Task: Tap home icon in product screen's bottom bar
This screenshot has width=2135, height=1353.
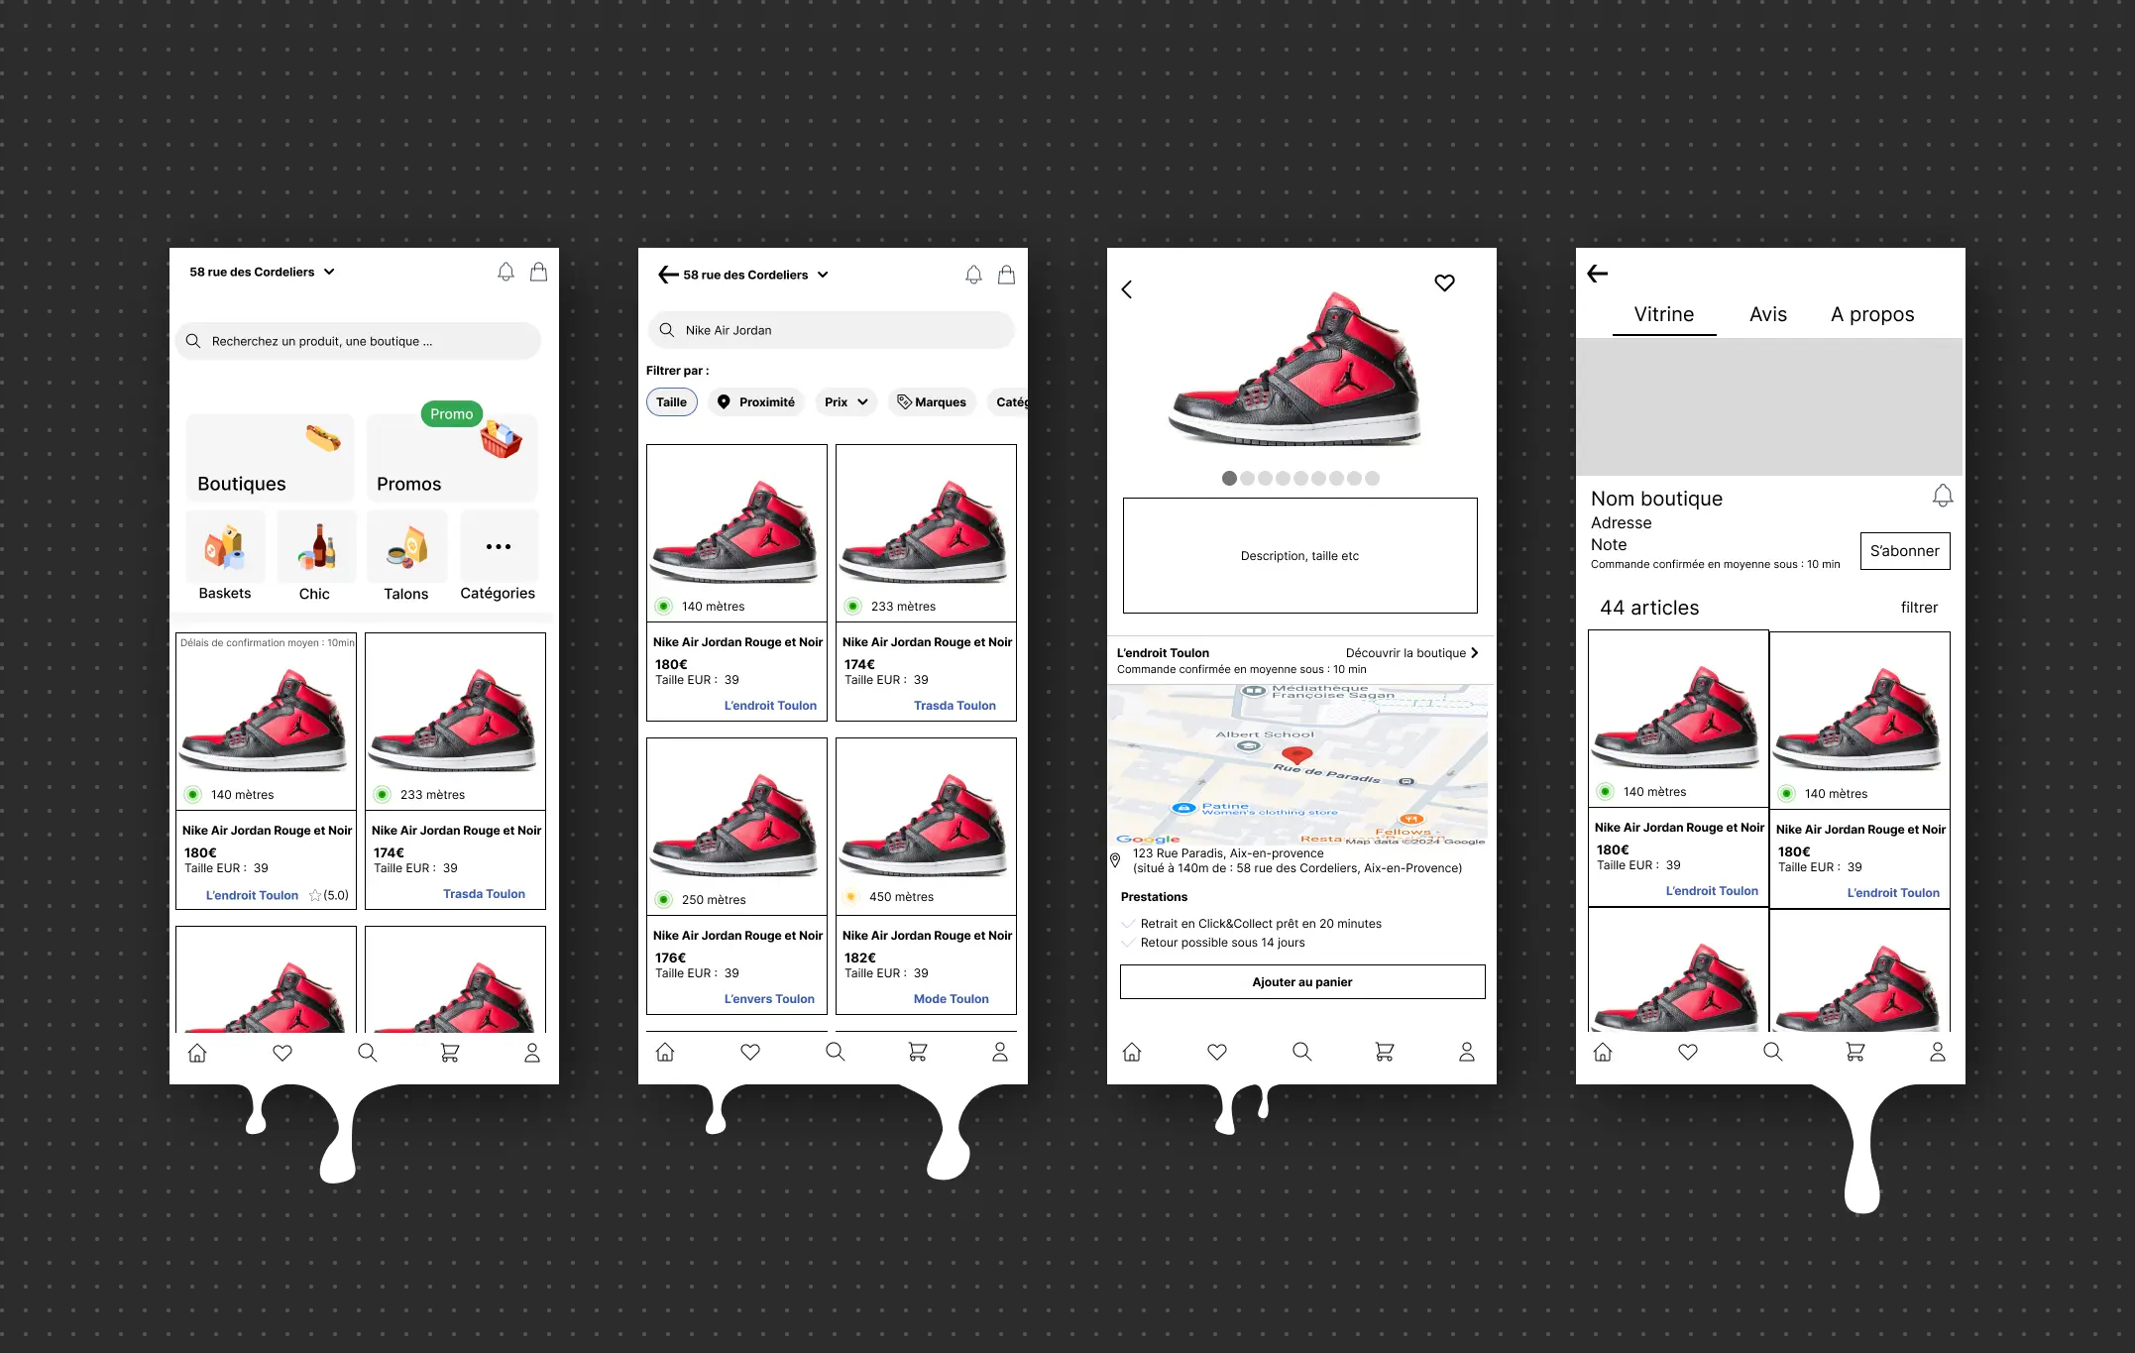Action: (x=1132, y=1052)
